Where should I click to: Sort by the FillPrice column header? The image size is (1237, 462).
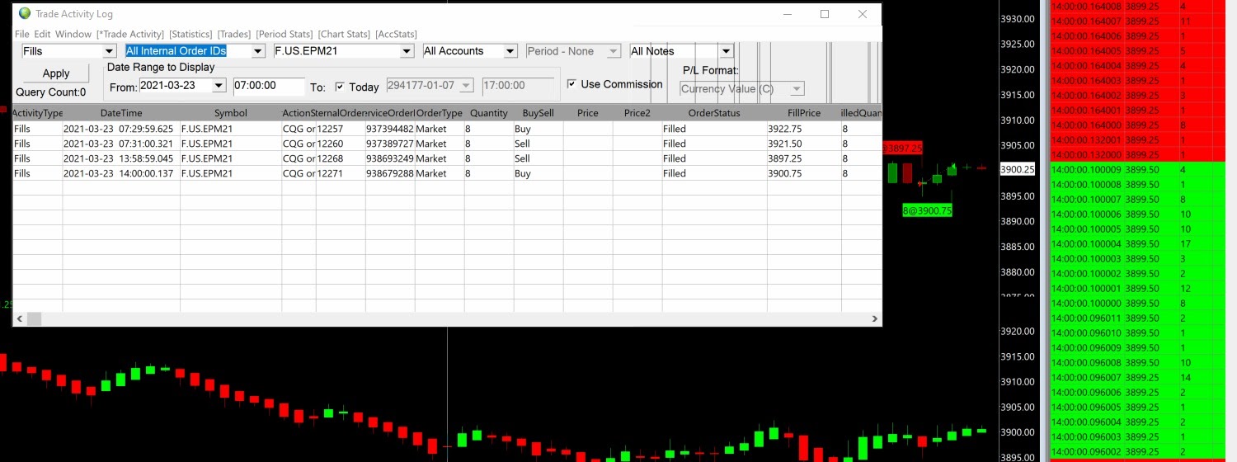pos(803,113)
